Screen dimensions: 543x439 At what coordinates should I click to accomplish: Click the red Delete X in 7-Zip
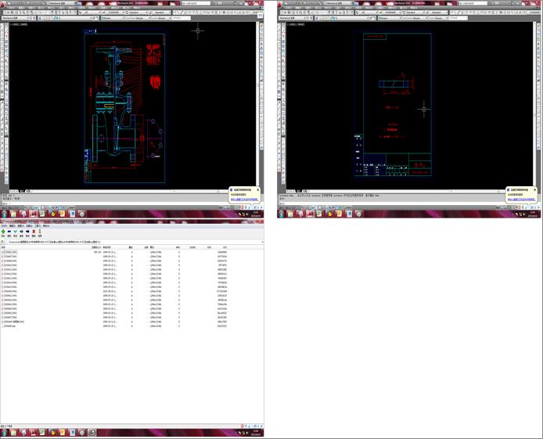pos(34,232)
